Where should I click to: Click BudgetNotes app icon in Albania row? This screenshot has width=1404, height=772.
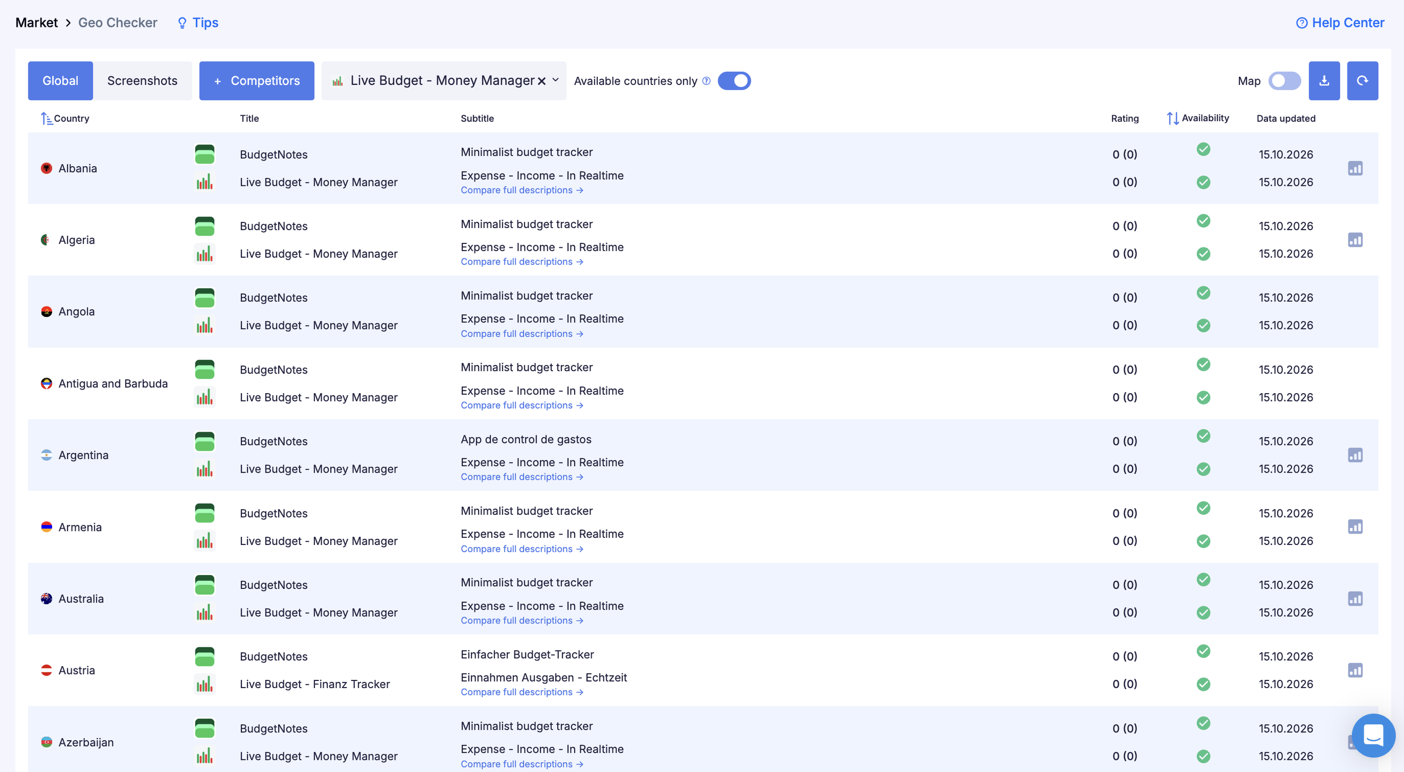click(x=205, y=155)
